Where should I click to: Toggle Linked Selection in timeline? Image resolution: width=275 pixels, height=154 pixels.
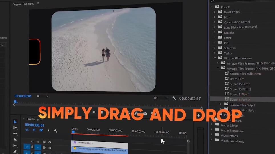tap(41, 130)
